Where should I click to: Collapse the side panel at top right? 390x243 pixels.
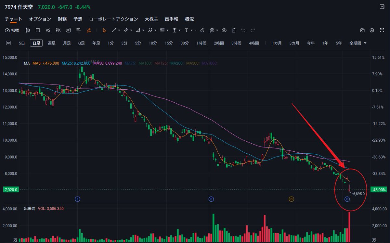382,7
